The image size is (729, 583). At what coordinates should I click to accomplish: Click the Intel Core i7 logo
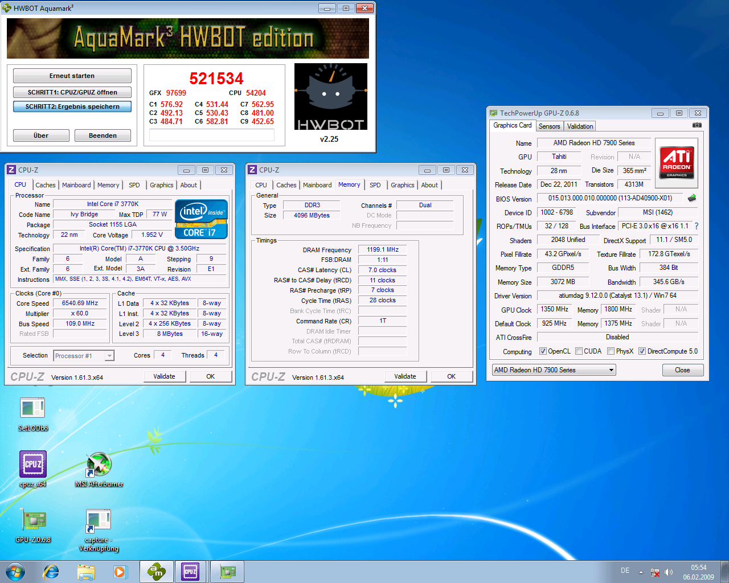click(x=202, y=219)
